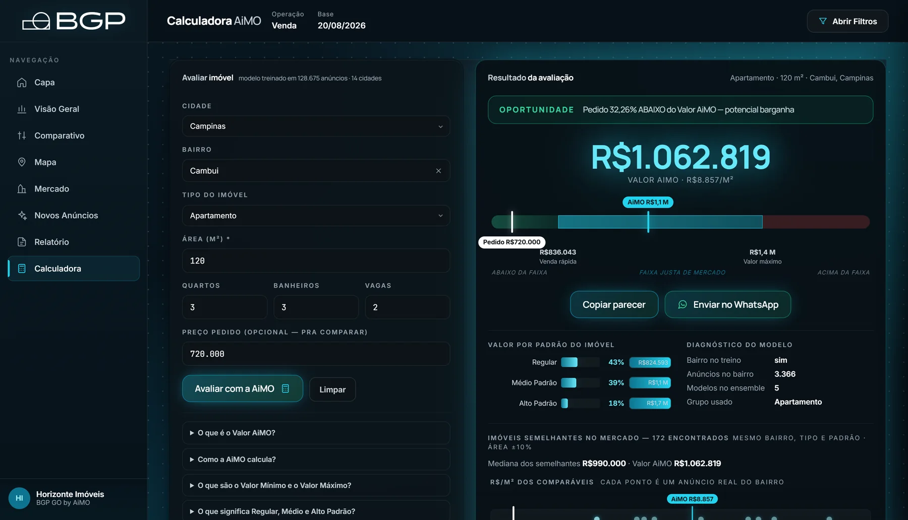Click the HI avatar for Horizonte Imóveis
Viewport: 908px width, 520px height.
(x=19, y=498)
